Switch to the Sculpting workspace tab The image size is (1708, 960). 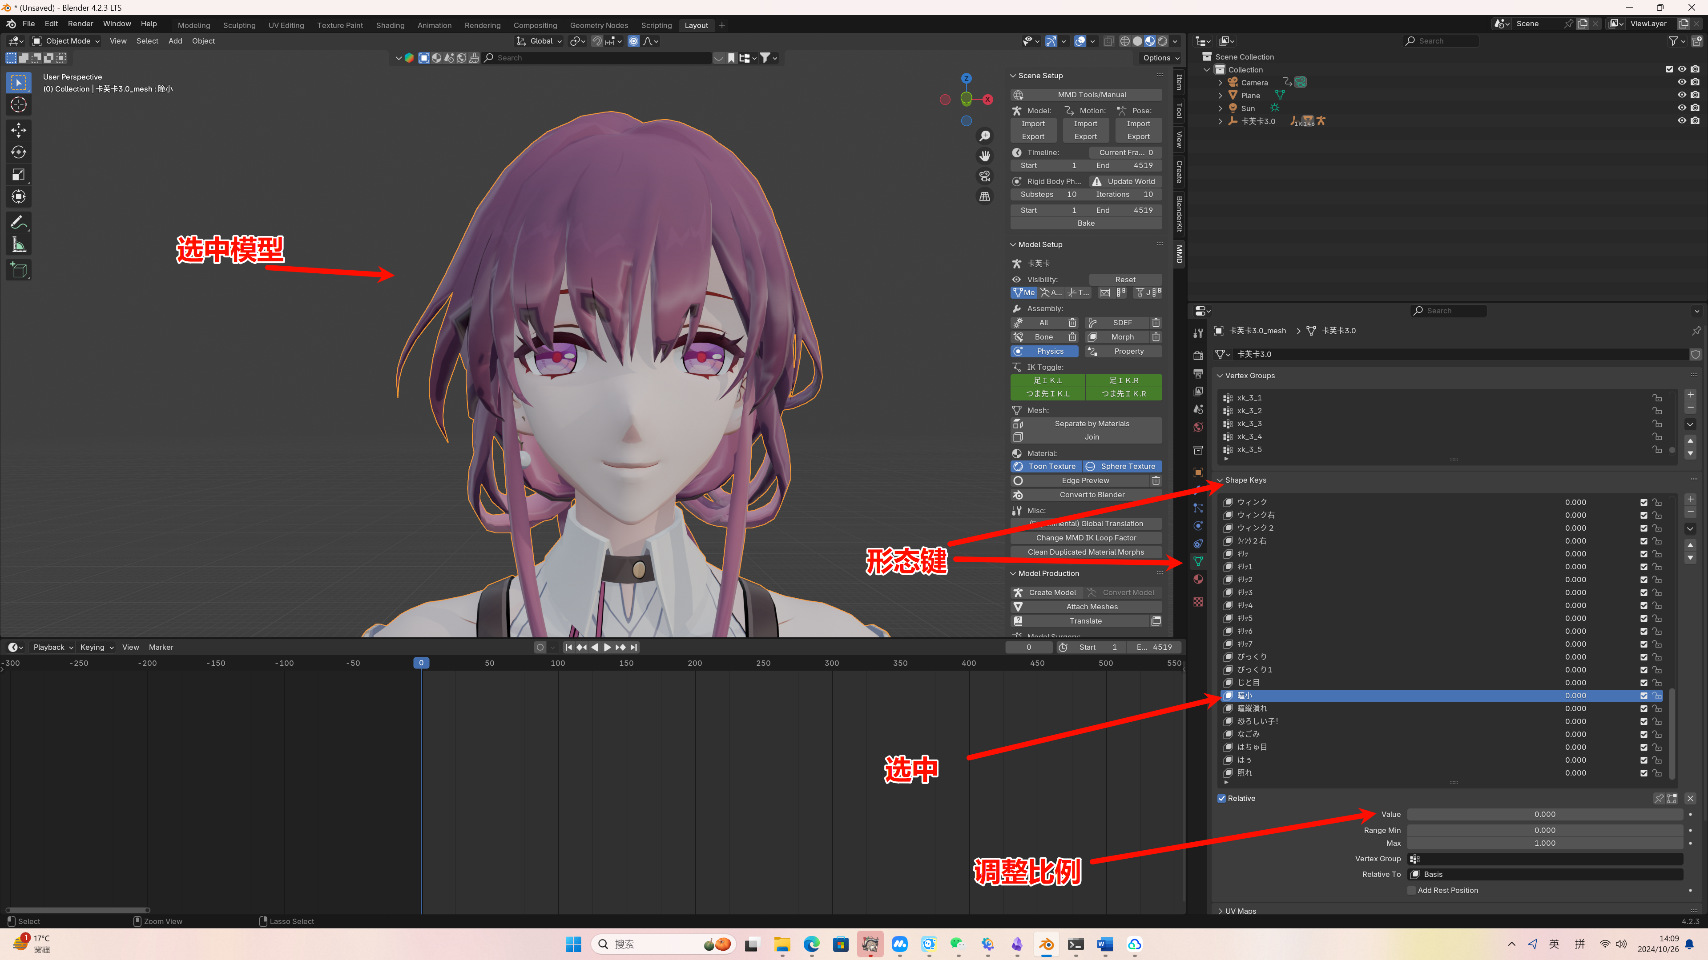[x=239, y=25]
